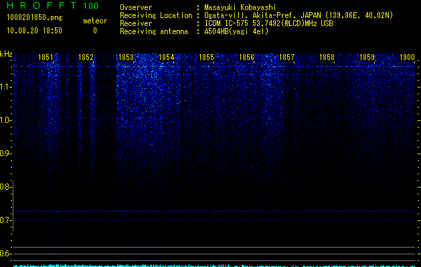Click the Receiver field label
This screenshot has width=421, height=267.
tap(136, 23)
